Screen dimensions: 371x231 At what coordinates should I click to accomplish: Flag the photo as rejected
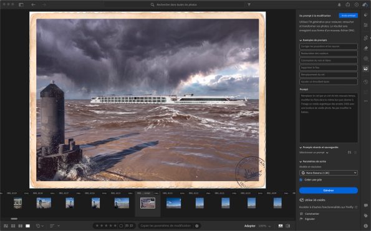coord(132,226)
